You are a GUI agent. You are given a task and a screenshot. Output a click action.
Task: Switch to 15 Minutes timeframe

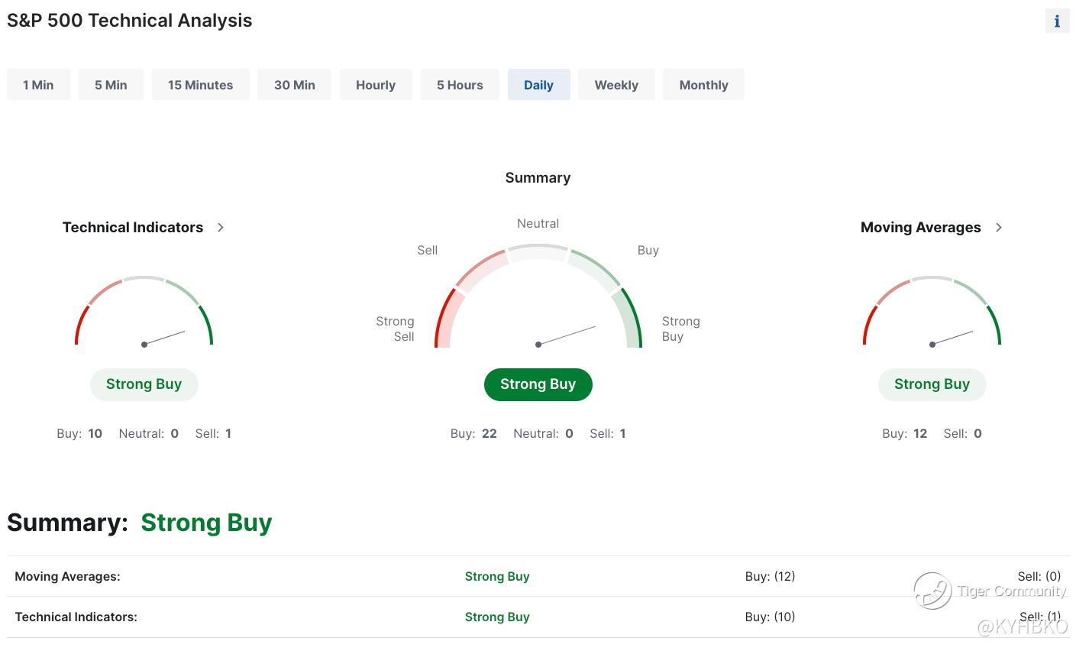(200, 85)
